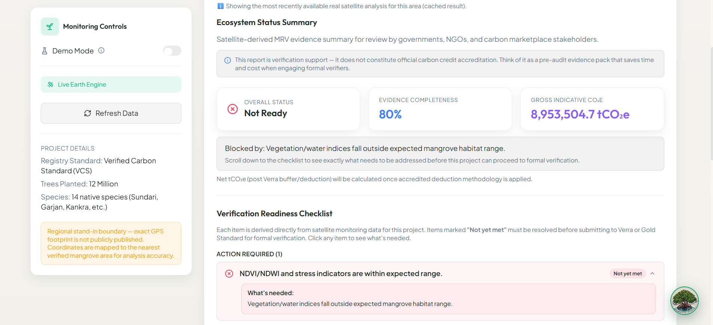Screen dimensions: 713x325
Task: Click the Gross Indicative CO2e value card
Action: pyautogui.click(x=592, y=109)
